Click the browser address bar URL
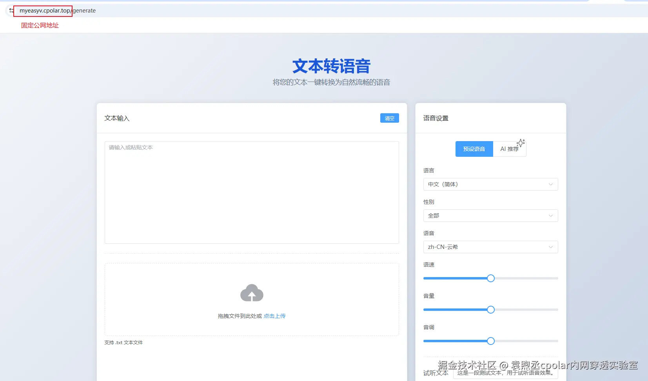Screen dimensions: 648x381 58,11
